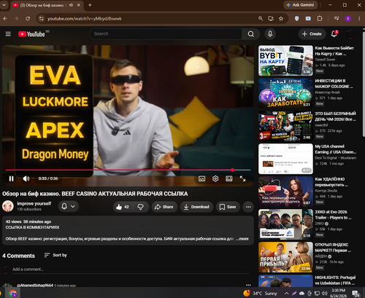Start voice search with microphone icon

(x=270, y=34)
